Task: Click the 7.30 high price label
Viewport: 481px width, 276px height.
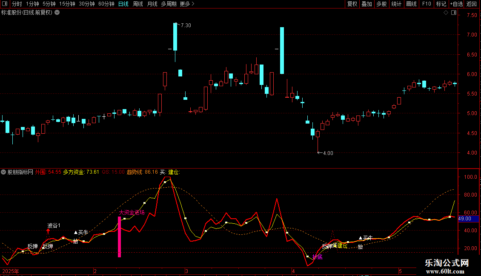Action: pos(186,25)
